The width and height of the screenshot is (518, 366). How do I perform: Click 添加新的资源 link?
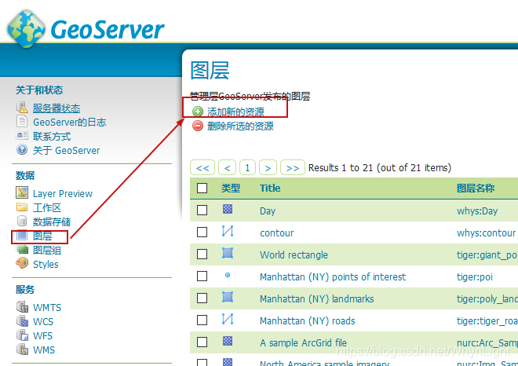click(x=235, y=112)
